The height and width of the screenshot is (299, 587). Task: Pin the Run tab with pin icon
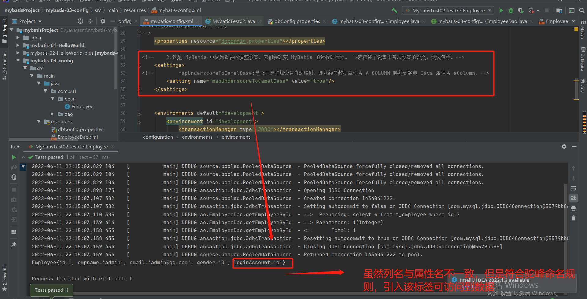pos(14,245)
